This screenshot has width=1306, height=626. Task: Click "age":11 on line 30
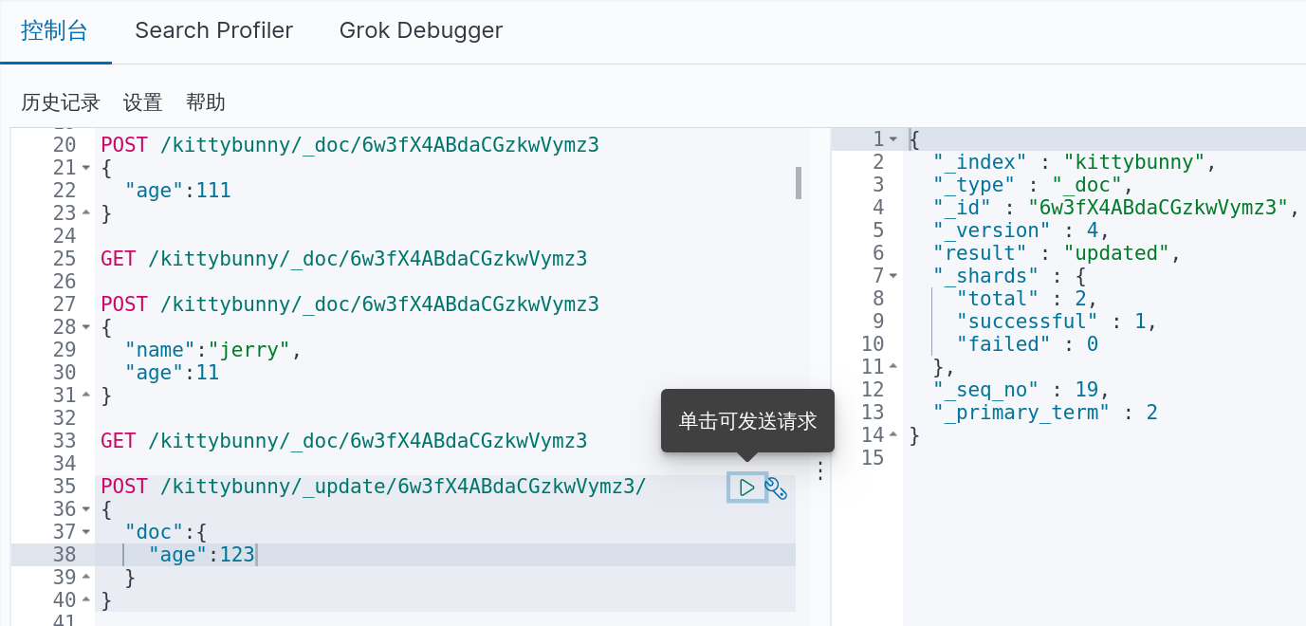pos(172,373)
